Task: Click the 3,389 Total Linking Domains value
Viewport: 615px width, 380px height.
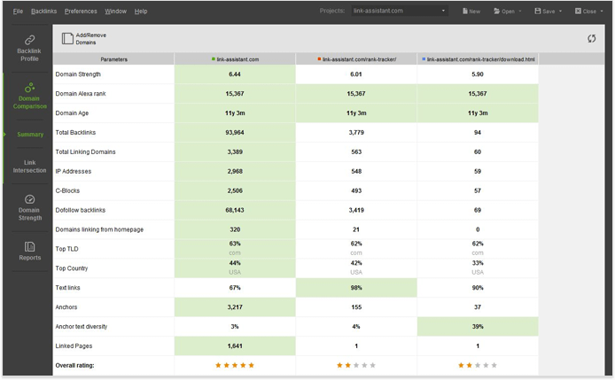Action: click(235, 151)
